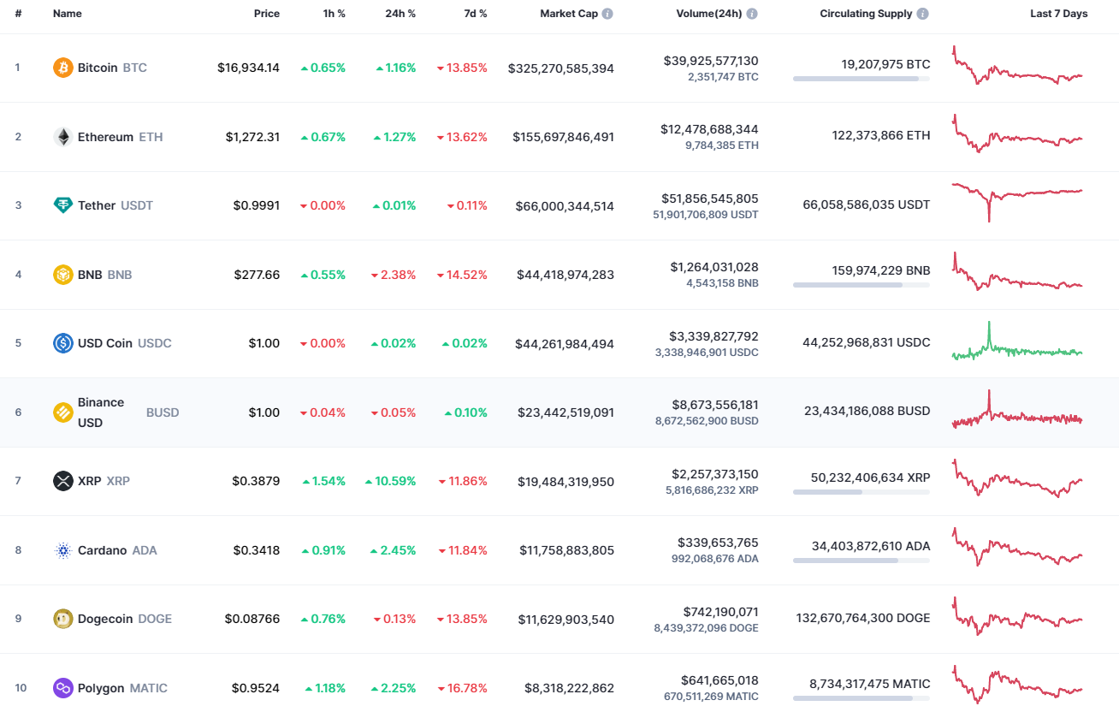
Task: Click 44,252,968,831 USDC supply value
Action: [x=867, y=342]
